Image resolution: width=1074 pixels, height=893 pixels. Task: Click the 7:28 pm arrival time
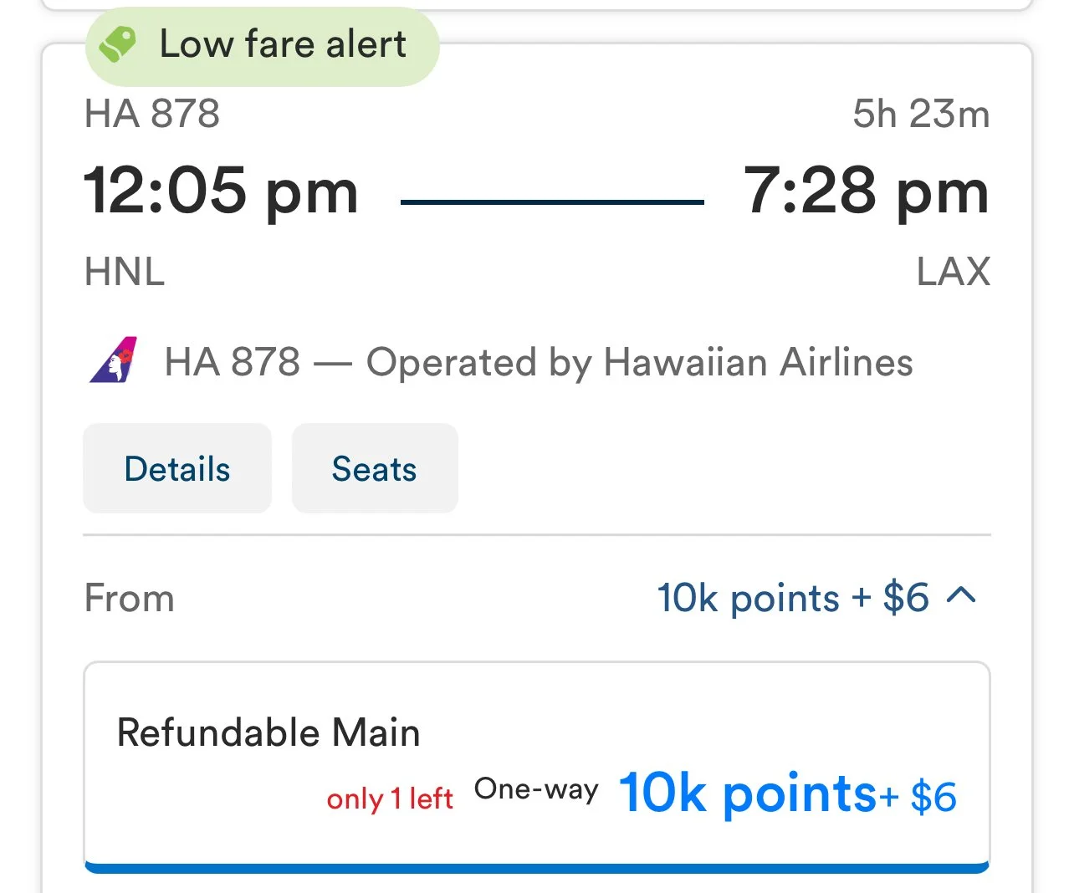[866, 191]
